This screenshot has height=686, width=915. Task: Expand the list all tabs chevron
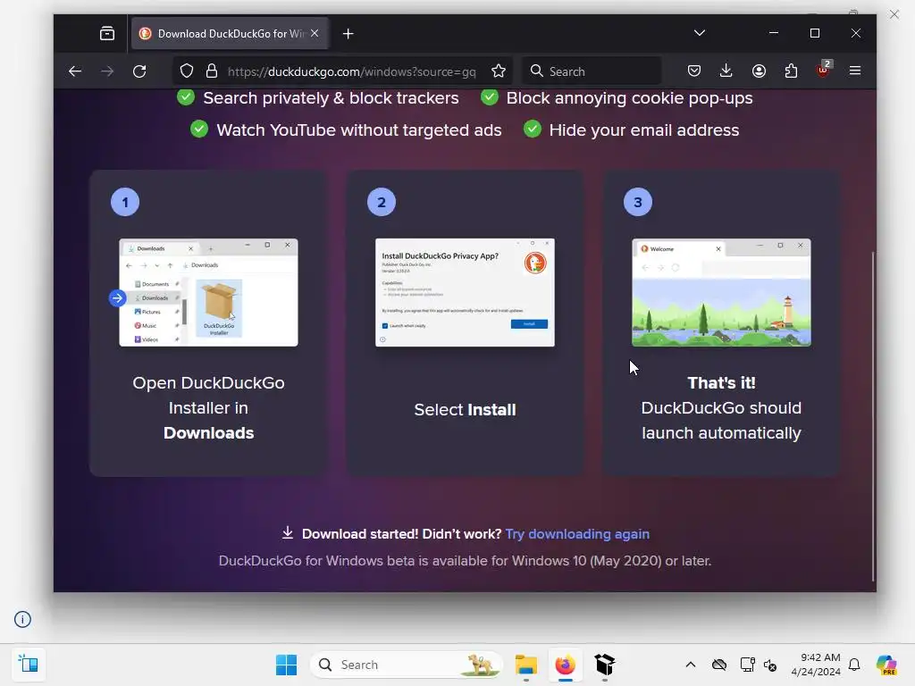tap(699, 33)
